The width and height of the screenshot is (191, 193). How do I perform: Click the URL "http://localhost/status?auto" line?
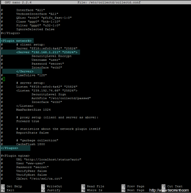coord(49,160)
